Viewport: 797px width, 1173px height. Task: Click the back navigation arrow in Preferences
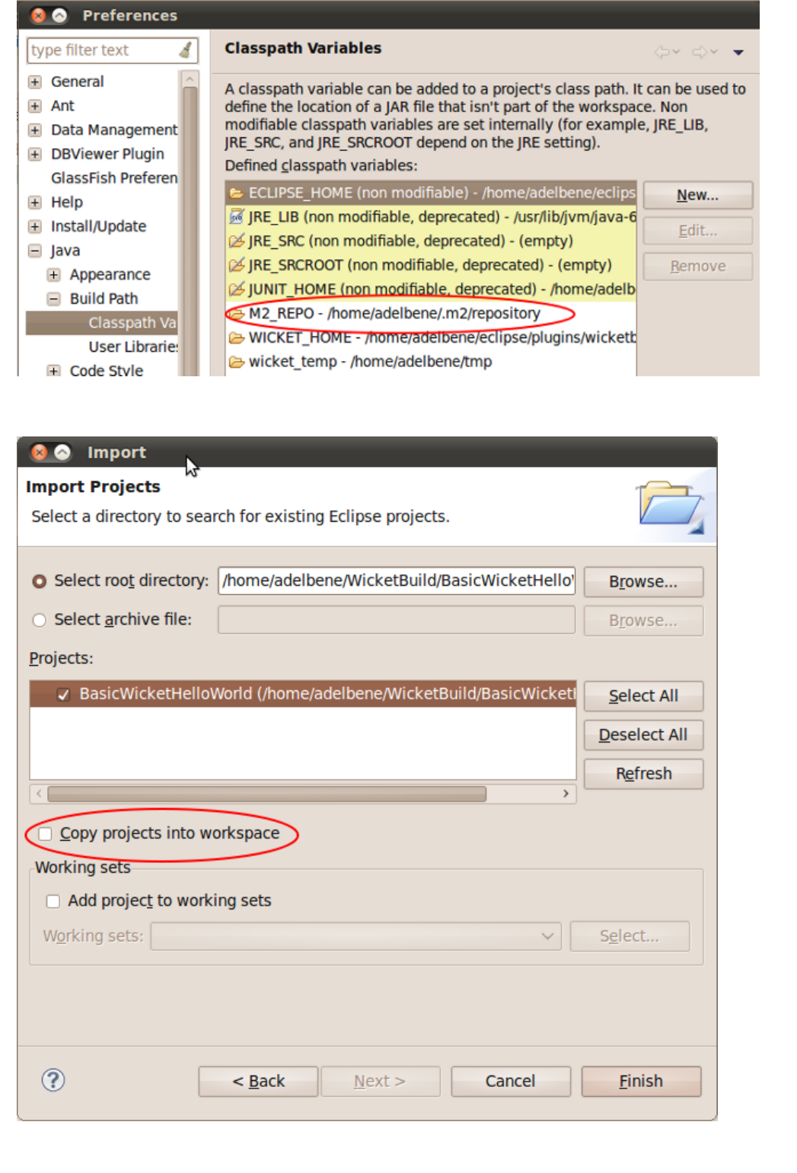[x=663, y=52]
